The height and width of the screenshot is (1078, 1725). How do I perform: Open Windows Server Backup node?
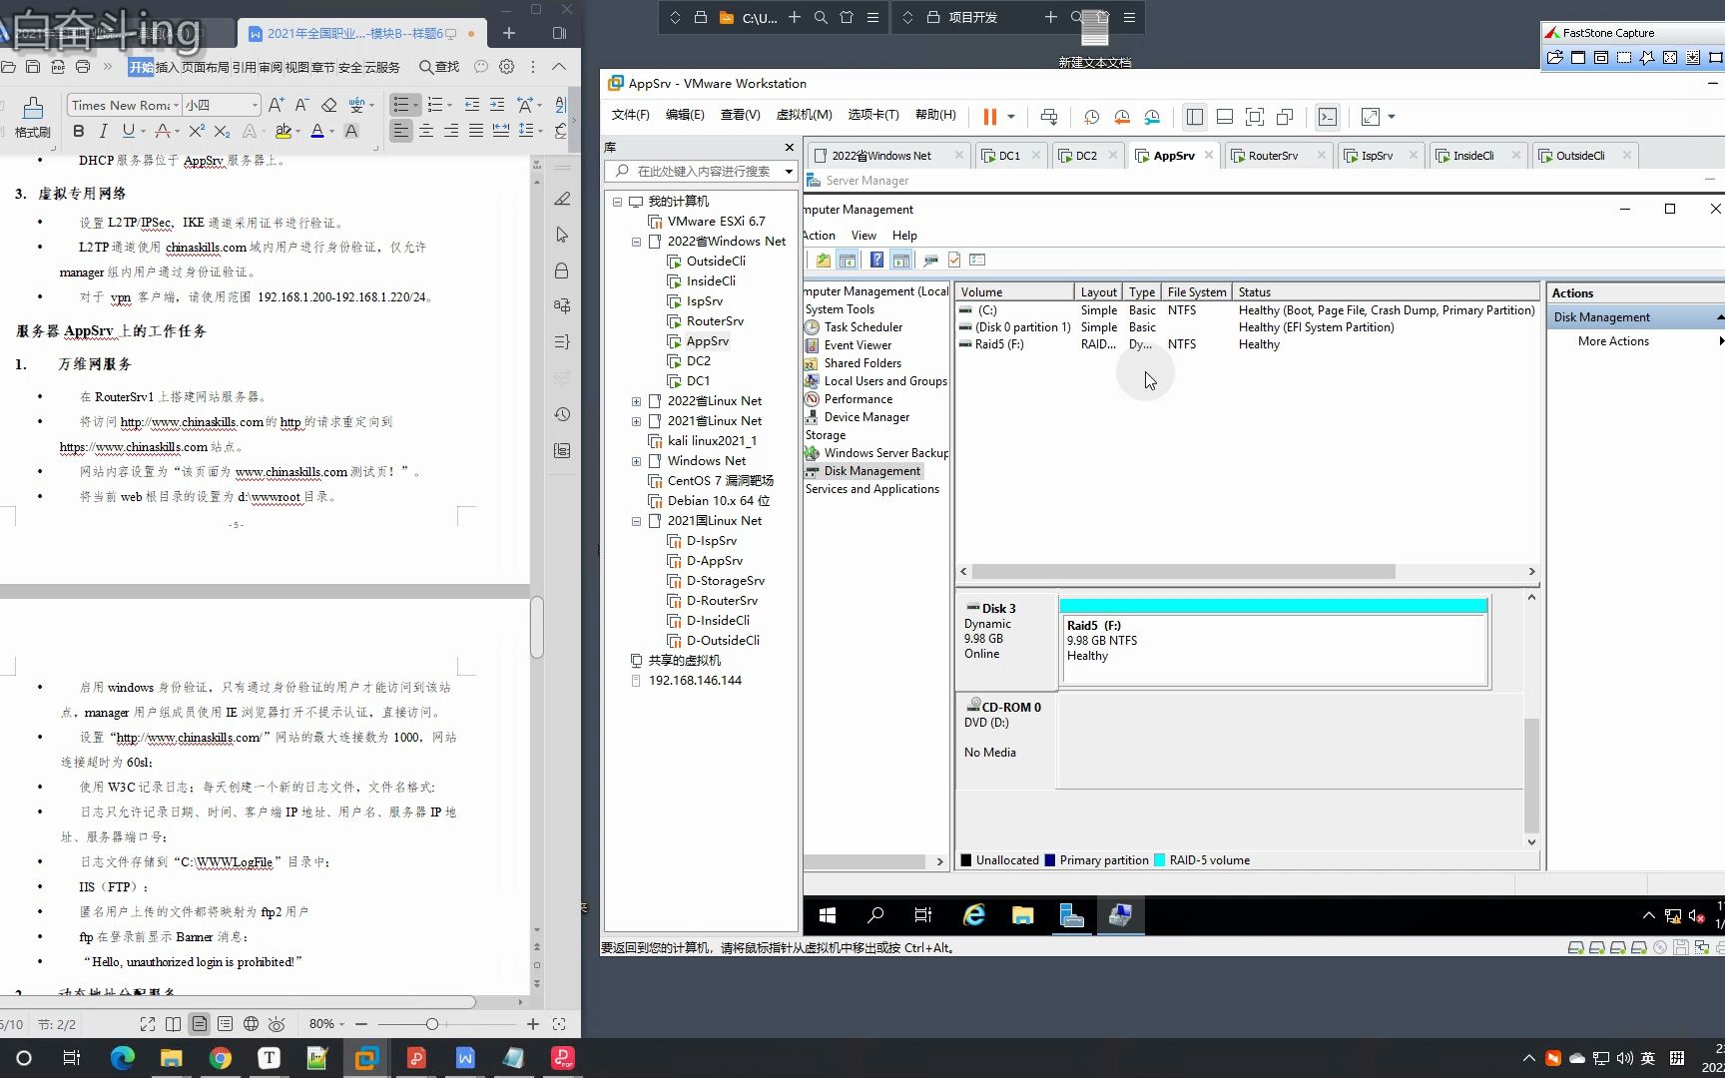click(885, 453)
